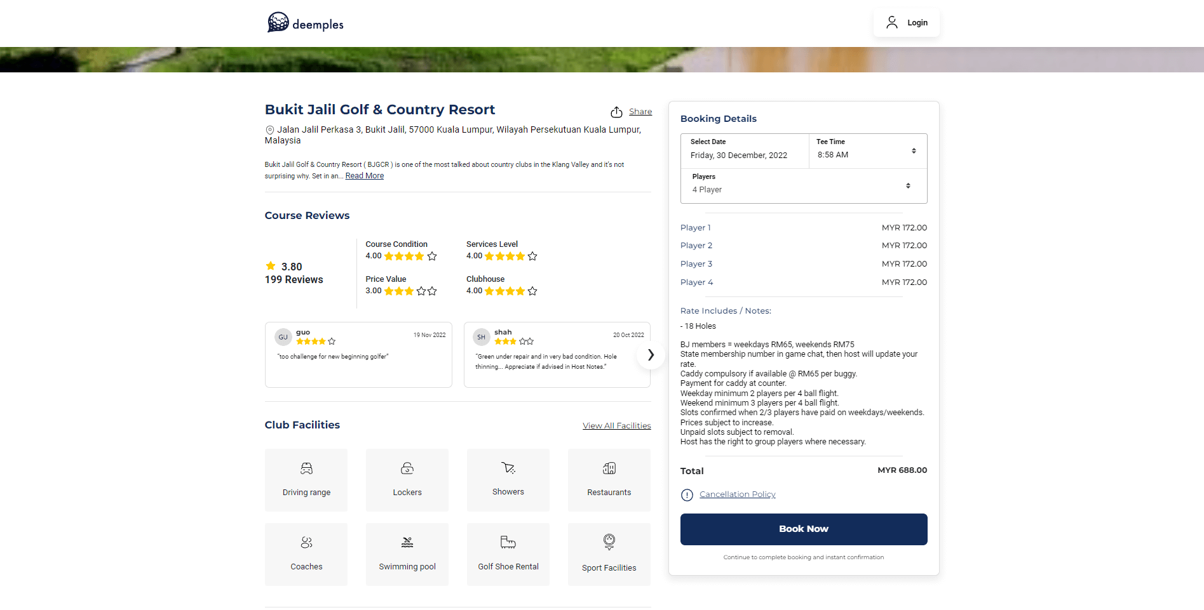Click the Golf Shoe Rental icon
Viewport: 1204px width, 610px height.
point(508,542)
